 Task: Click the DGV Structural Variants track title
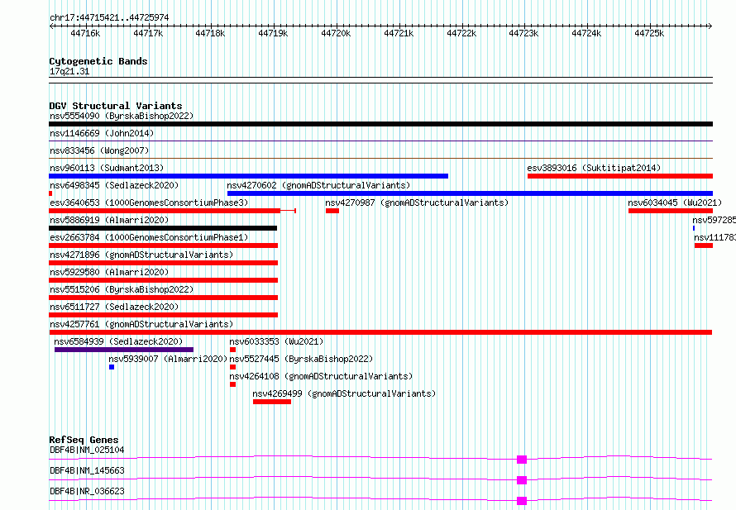click(x=116, y=106)
